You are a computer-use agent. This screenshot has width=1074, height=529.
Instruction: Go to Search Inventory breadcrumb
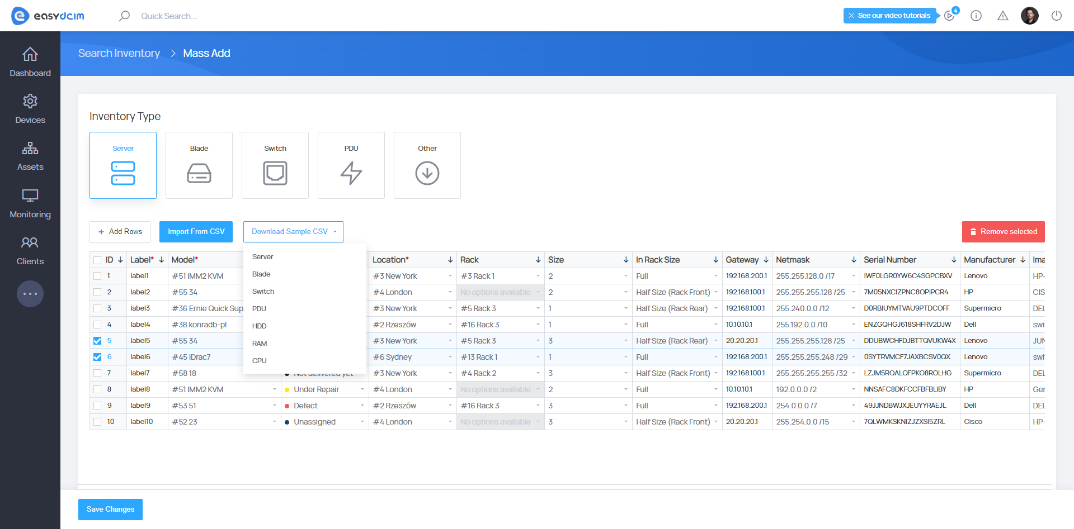click(119, 54)
